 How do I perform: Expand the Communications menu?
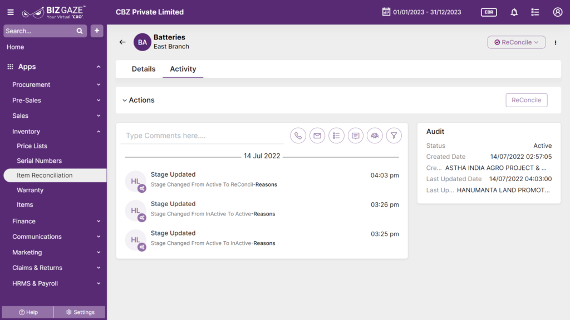pyautogui.click(x=99, y=237)
